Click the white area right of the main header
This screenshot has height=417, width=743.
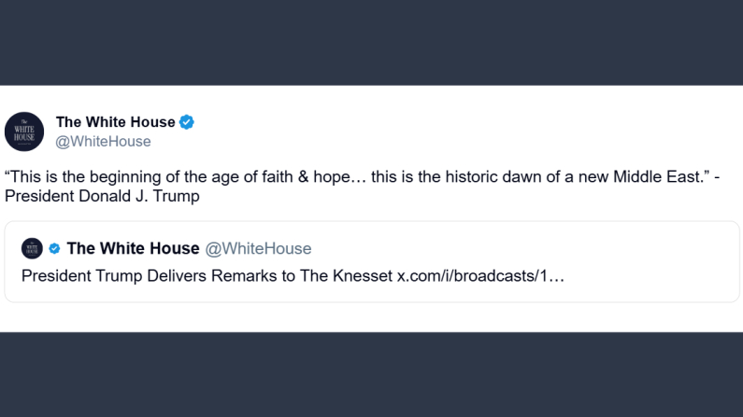(x=514, y=131)
